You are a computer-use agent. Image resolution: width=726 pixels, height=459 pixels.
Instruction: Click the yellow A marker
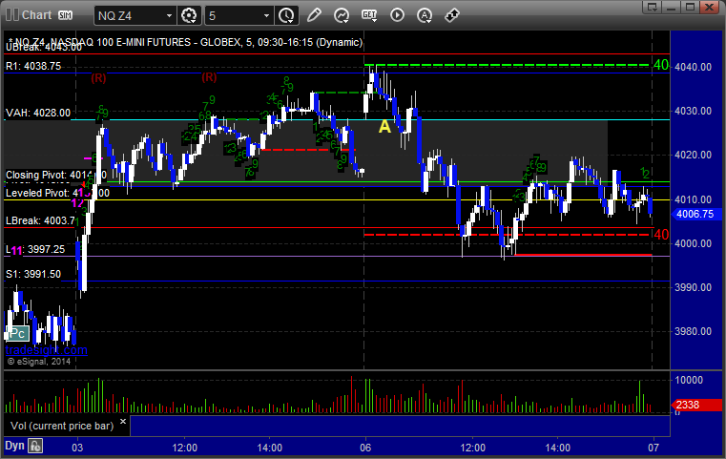click(384, 126)
